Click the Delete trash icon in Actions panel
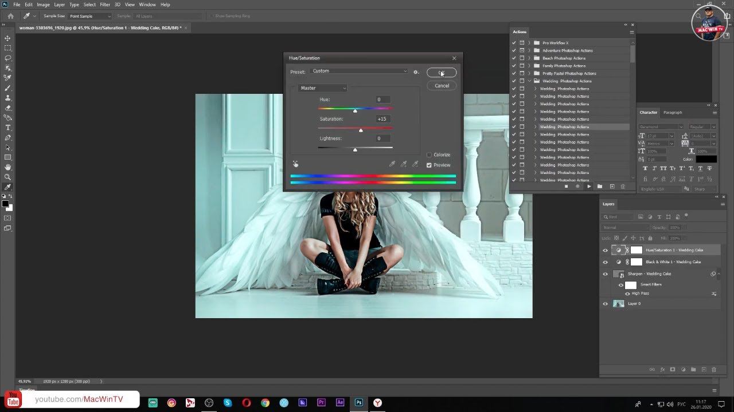The image size is (734, 412). click(x=623, y=187)
